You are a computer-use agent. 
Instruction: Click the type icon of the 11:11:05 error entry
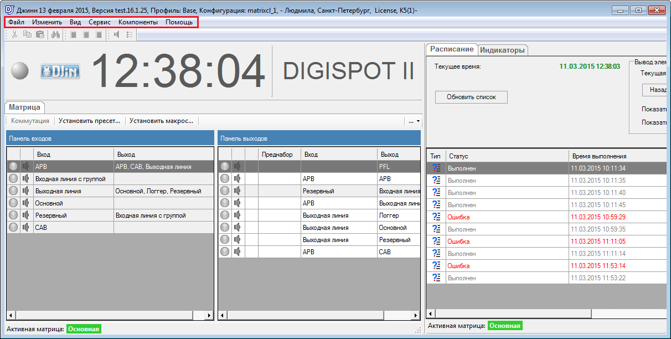(x=436, y=242)
